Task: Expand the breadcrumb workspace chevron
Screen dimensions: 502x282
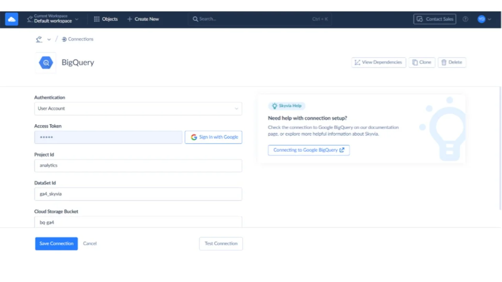Action: click(x=49, y=40)
